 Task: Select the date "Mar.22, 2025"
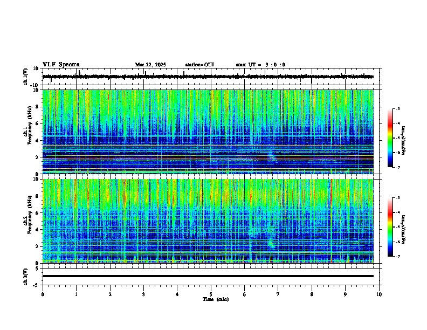coord(150,65)
